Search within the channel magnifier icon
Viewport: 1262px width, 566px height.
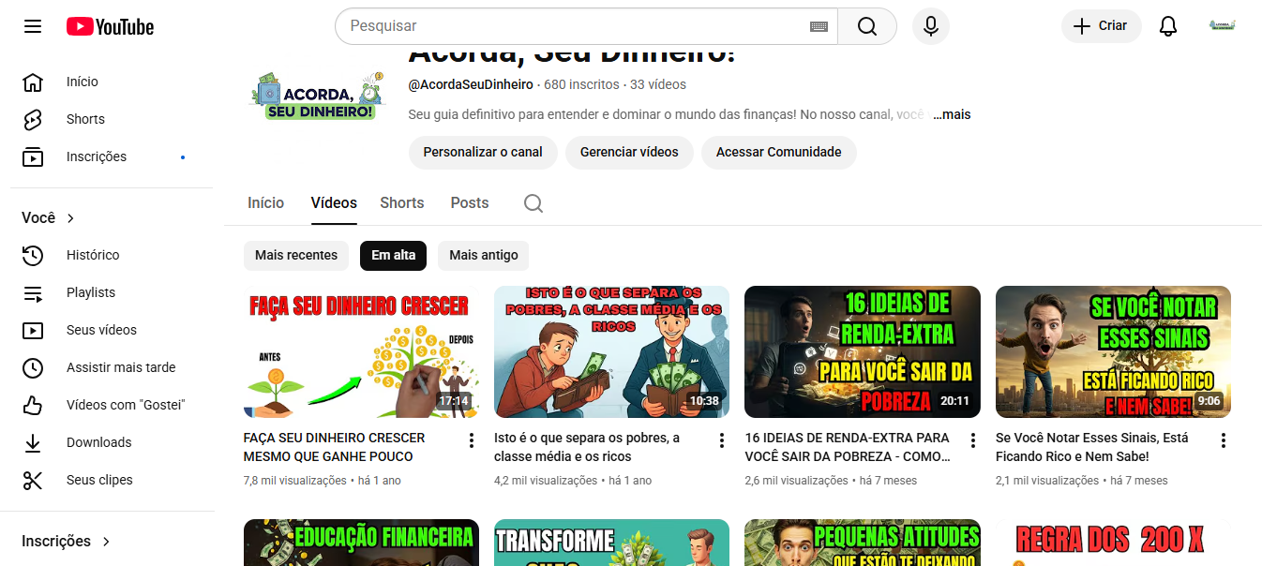click(533, 203)
